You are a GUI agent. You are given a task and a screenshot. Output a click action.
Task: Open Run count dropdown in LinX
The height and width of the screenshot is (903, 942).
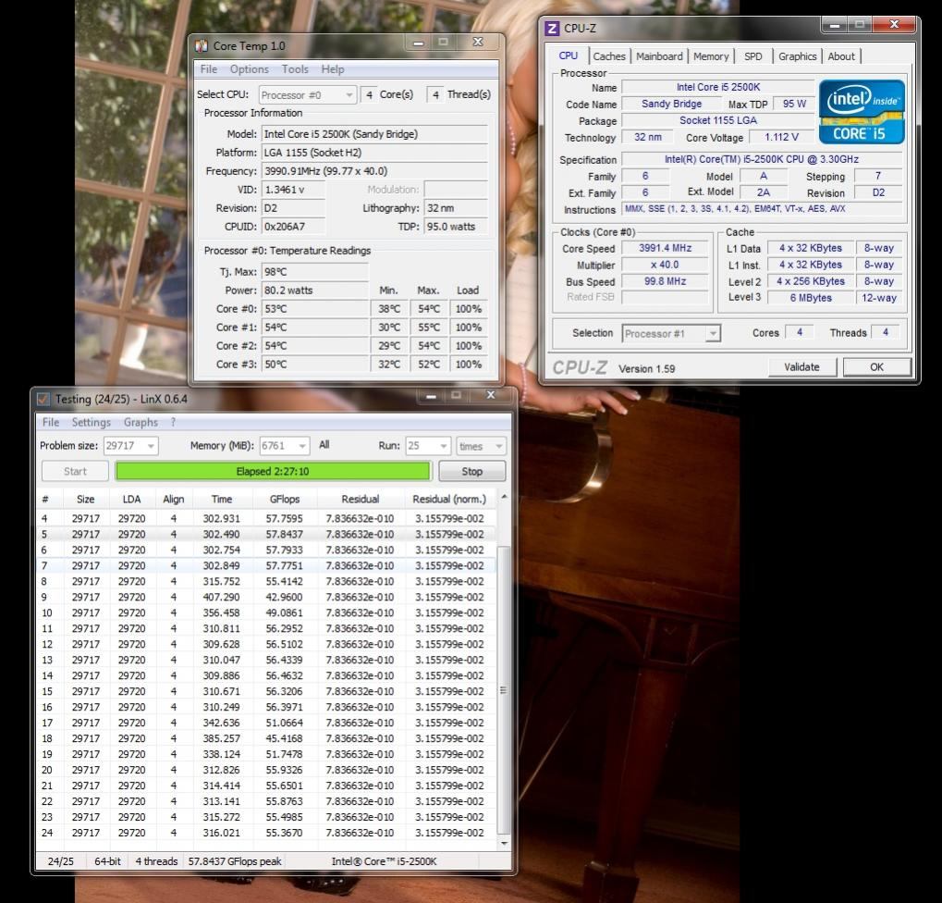(427, 446)
